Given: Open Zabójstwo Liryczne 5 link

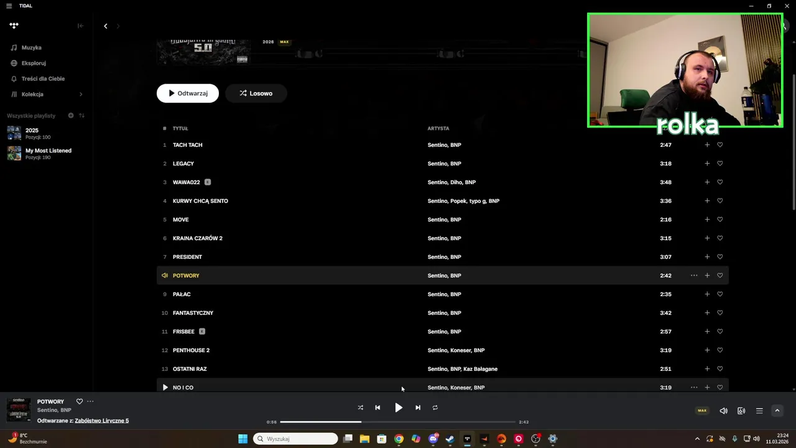Looking at the screenshot, I should pyautogui.click(x=102, y=421).
